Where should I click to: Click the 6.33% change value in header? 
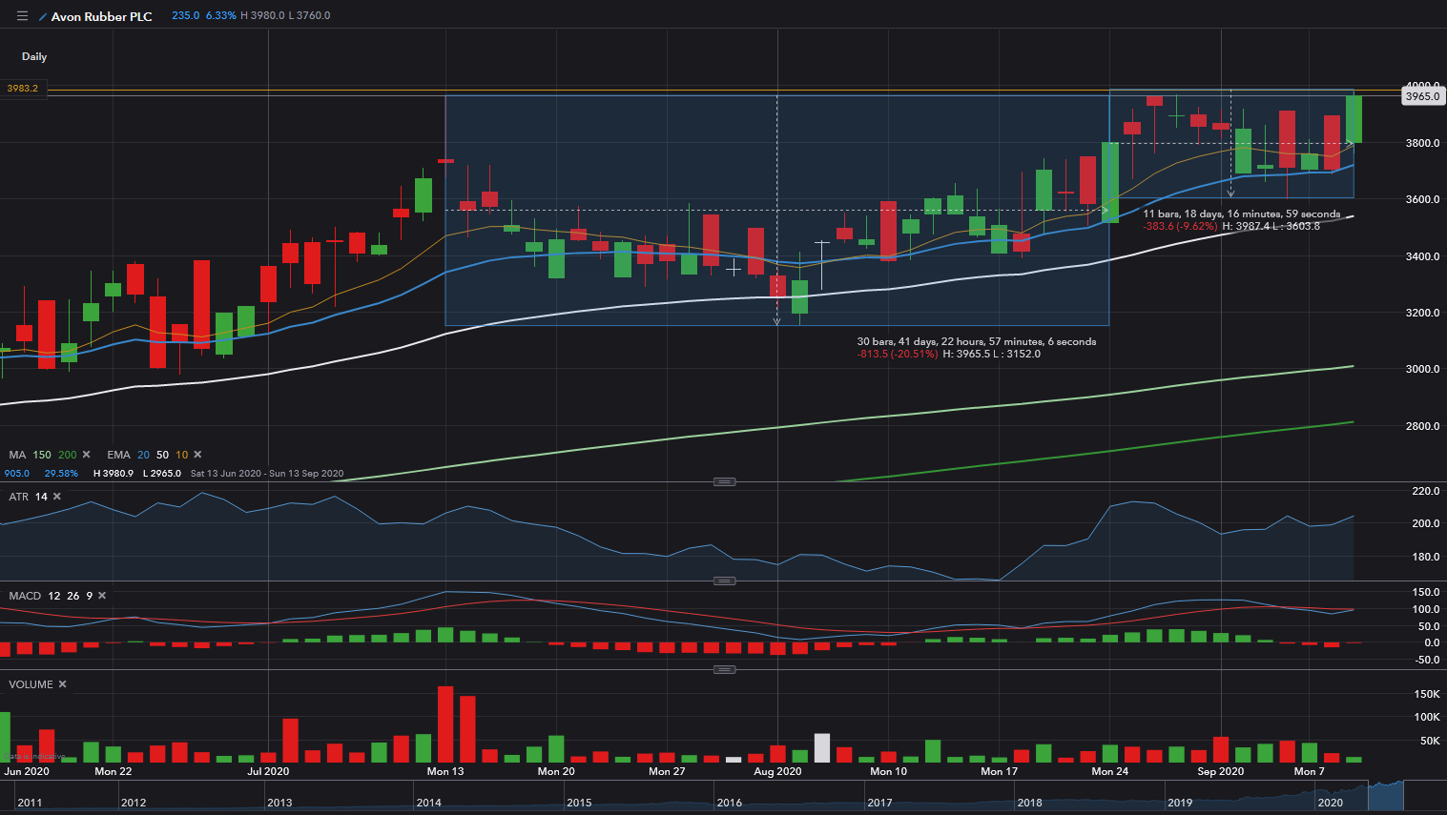point(220,15)
